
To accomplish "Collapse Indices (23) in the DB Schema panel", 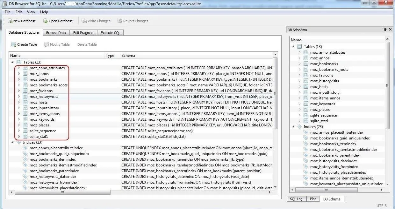I will click(x=293, y=127).
